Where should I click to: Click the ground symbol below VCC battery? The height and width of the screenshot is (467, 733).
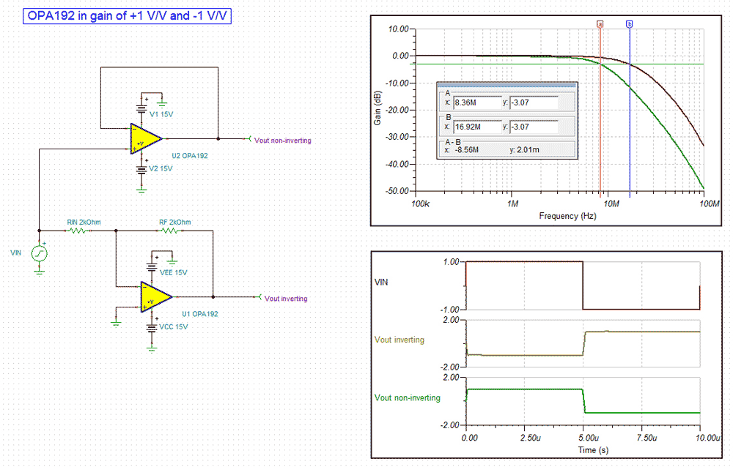(152, 348)
